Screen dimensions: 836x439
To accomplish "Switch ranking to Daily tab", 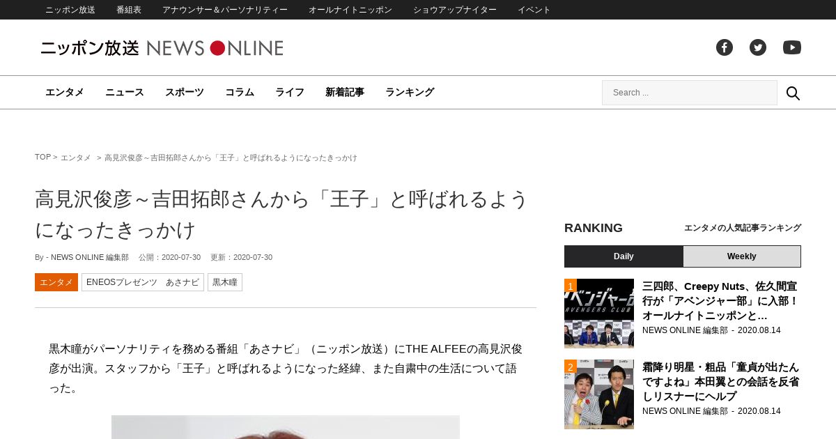I will [x=624, y=256].
